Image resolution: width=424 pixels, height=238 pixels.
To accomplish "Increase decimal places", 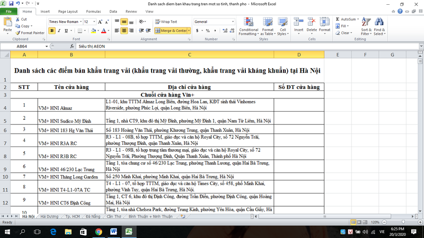I will 225,31.
